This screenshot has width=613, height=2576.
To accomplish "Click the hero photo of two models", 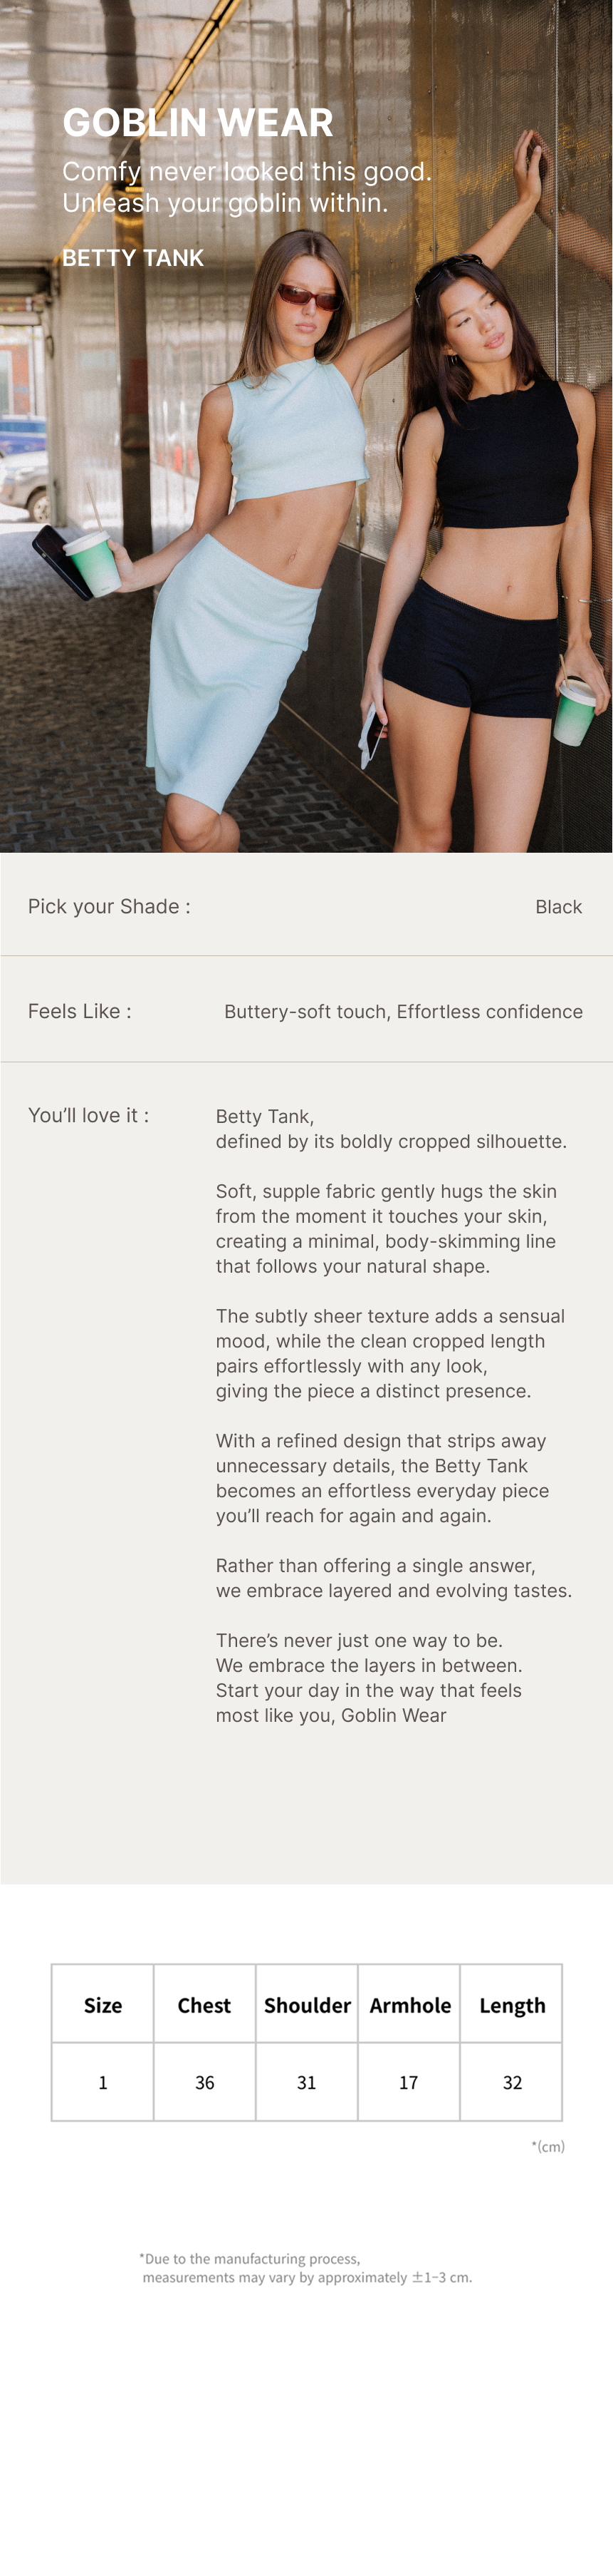I will point(306,560).
